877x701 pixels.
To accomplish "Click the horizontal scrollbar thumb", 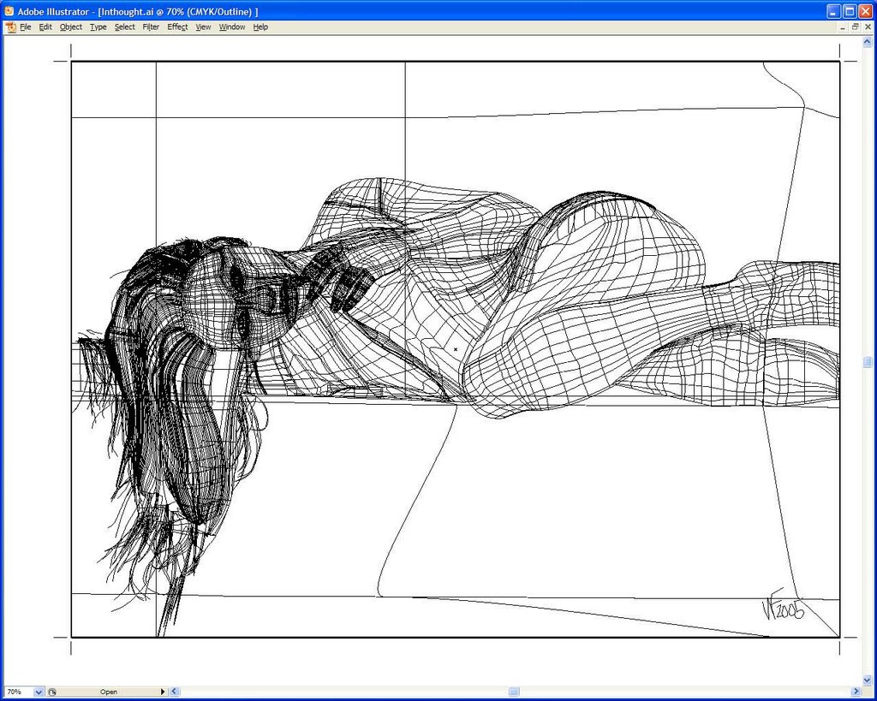I will coord(514,692).
